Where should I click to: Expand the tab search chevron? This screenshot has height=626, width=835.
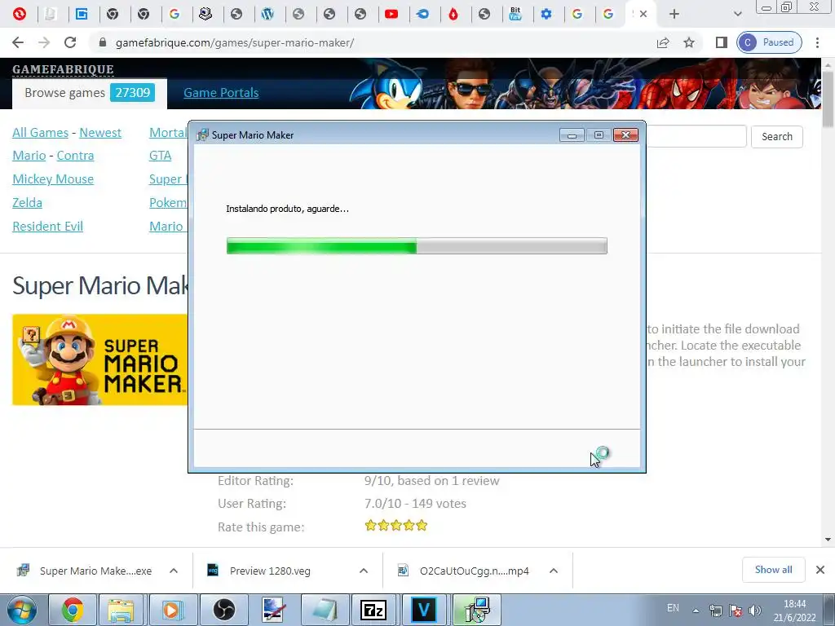coord(737,15)
